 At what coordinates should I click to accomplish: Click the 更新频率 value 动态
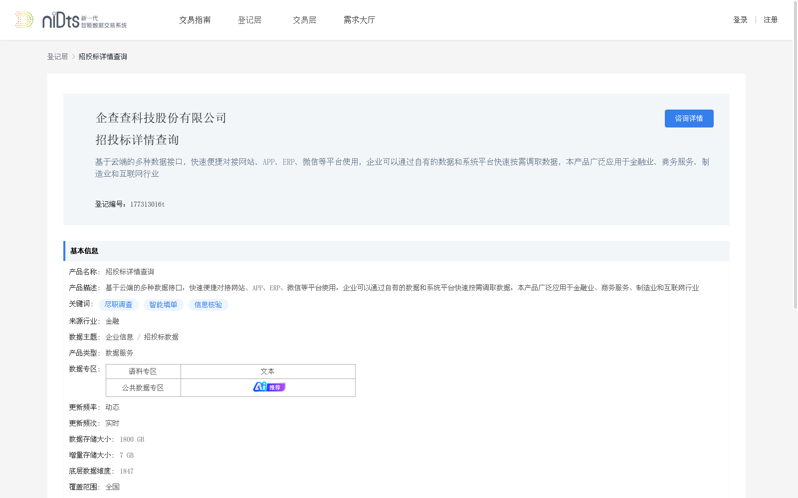point(112,407)
